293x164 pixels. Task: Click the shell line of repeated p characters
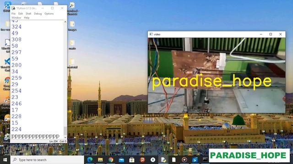pos(35,136)
